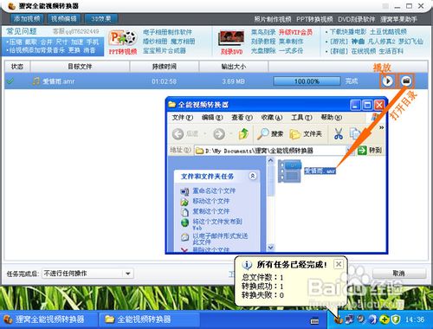Open the 常见问题 section

[x=22, y=31]
